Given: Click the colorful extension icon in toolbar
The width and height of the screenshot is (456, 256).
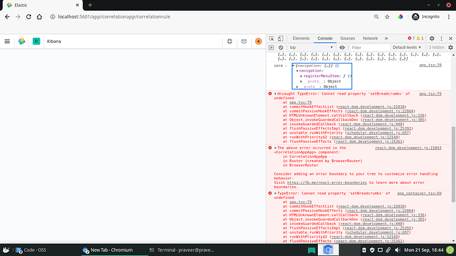Looking at the screenshot, I should click(400, 17).
